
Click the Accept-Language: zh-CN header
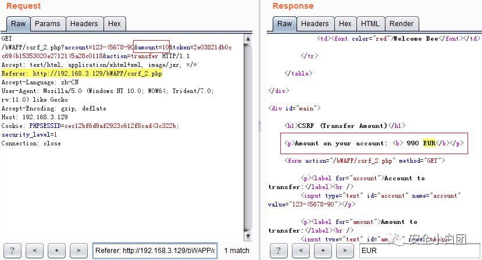point(40,83)
